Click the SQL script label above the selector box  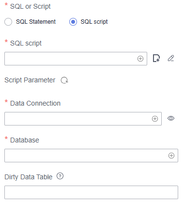26,43
